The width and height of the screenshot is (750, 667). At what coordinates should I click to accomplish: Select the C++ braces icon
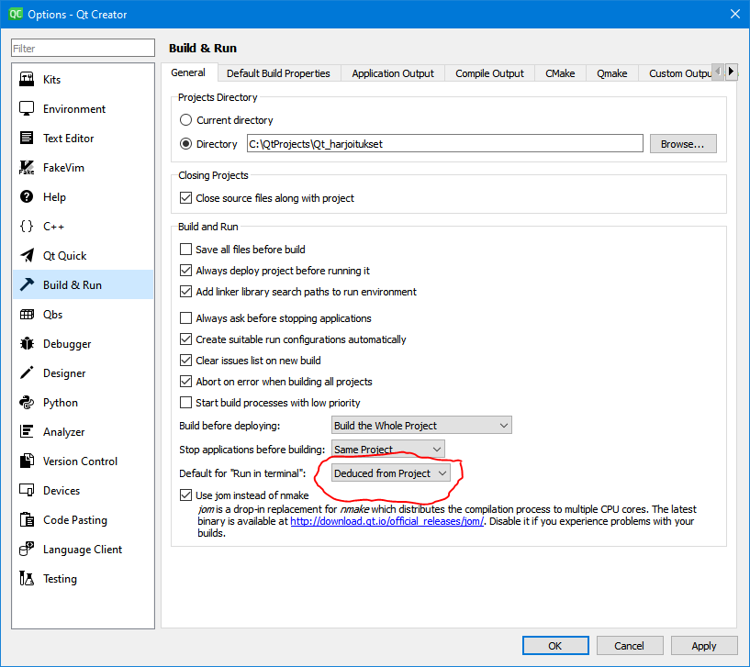pos(27,227)
